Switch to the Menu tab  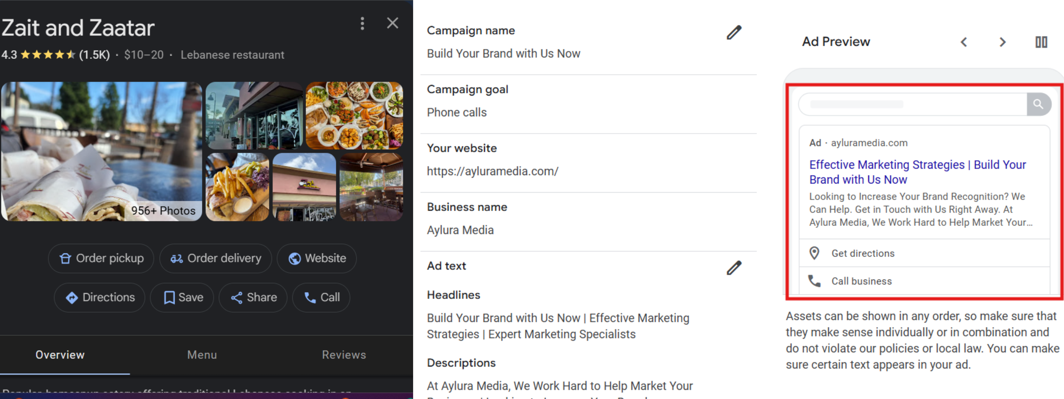pyautogui.click(x=202, y=355)
